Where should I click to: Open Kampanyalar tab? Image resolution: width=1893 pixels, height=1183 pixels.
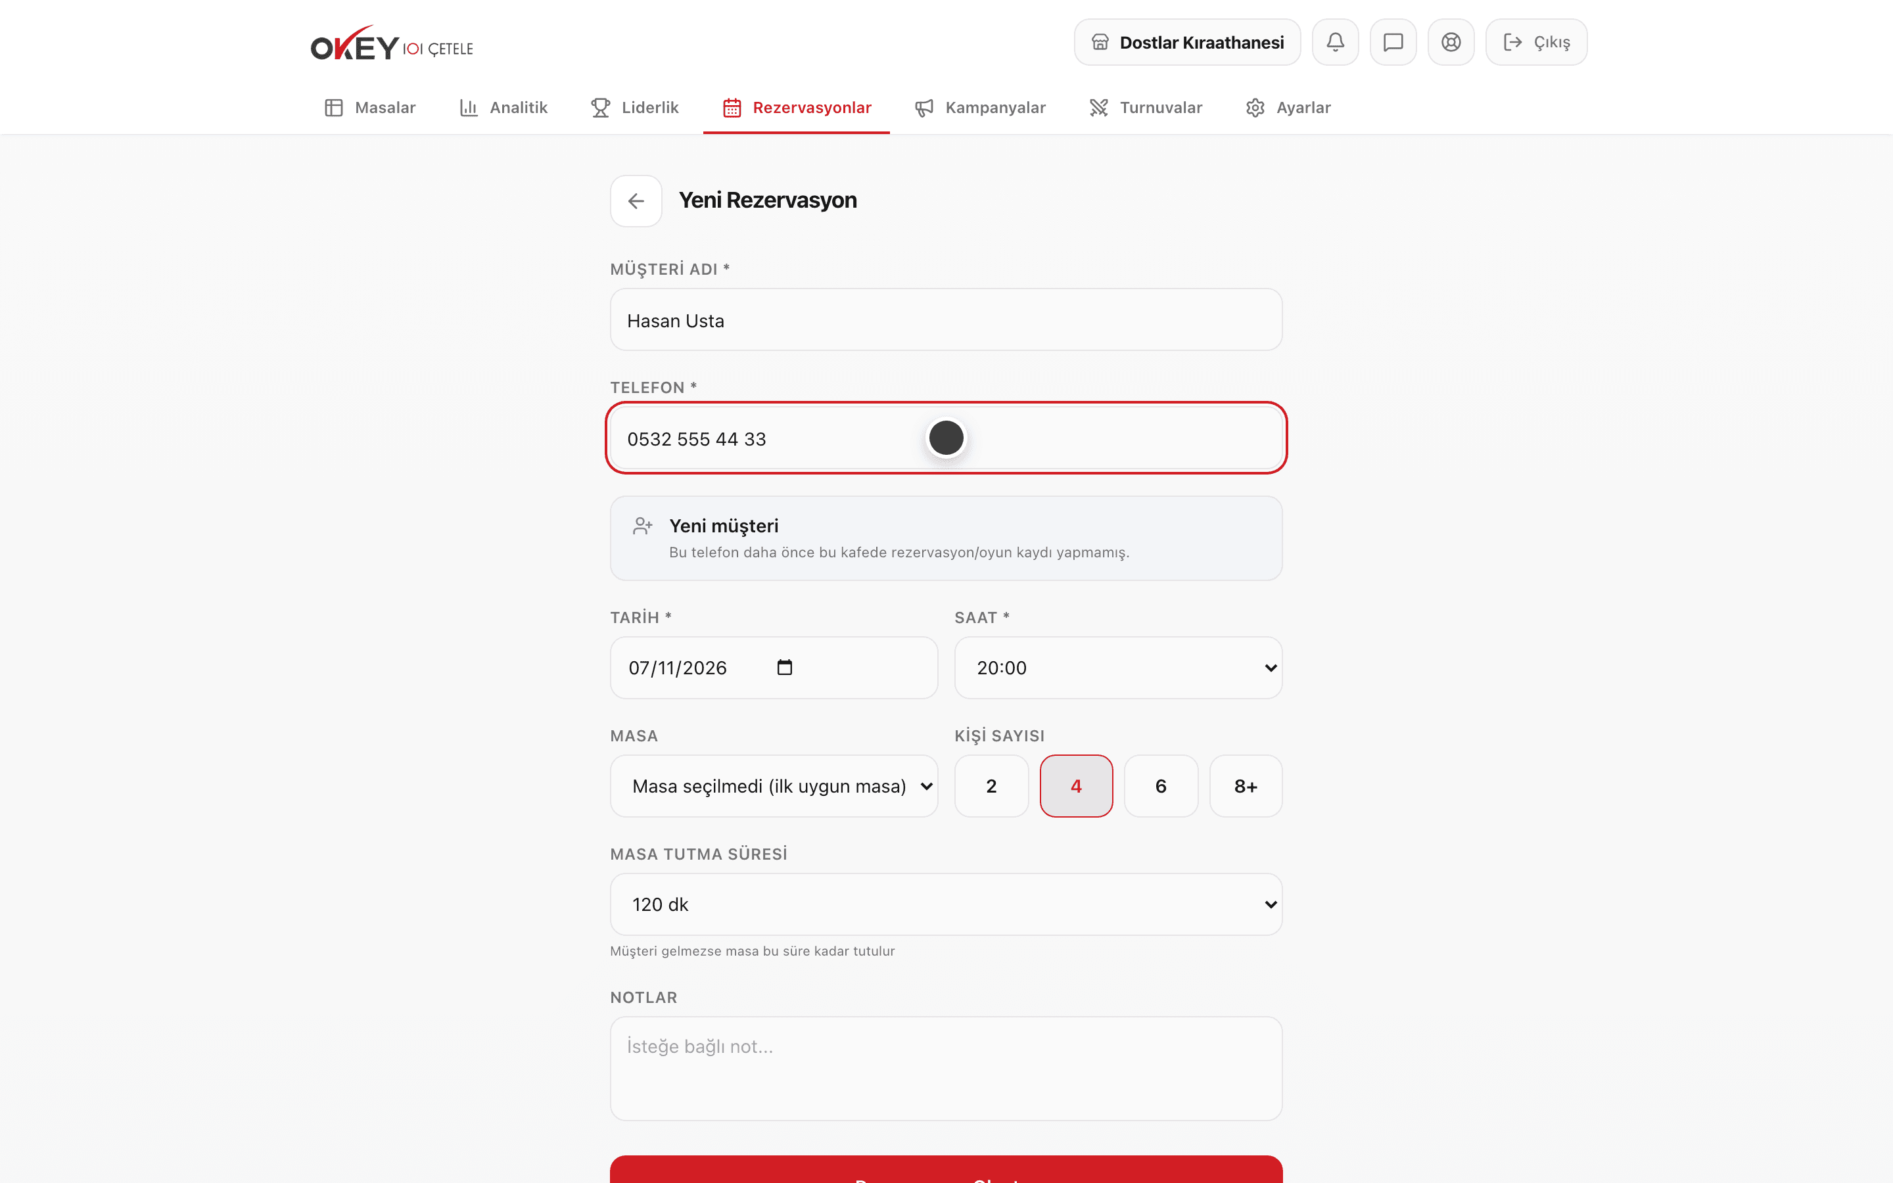click(980, 108)
